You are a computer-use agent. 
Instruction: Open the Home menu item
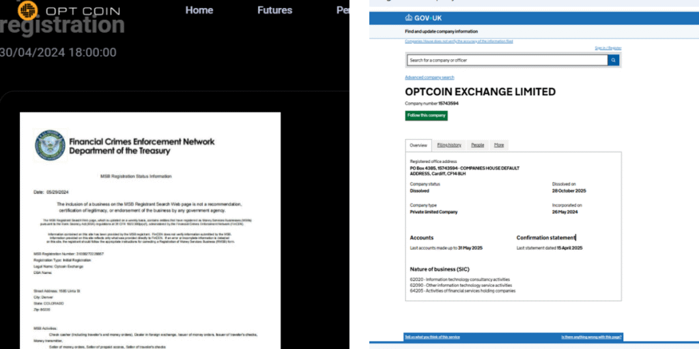199,10
